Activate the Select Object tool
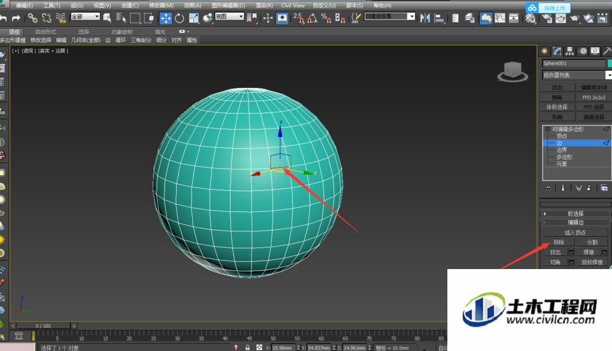This screenshot has width=612, height=351. 106,18
